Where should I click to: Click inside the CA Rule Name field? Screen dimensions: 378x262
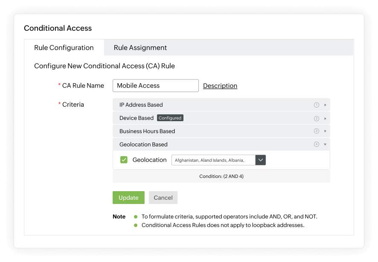pyautogui.click(x=155, y=85)
